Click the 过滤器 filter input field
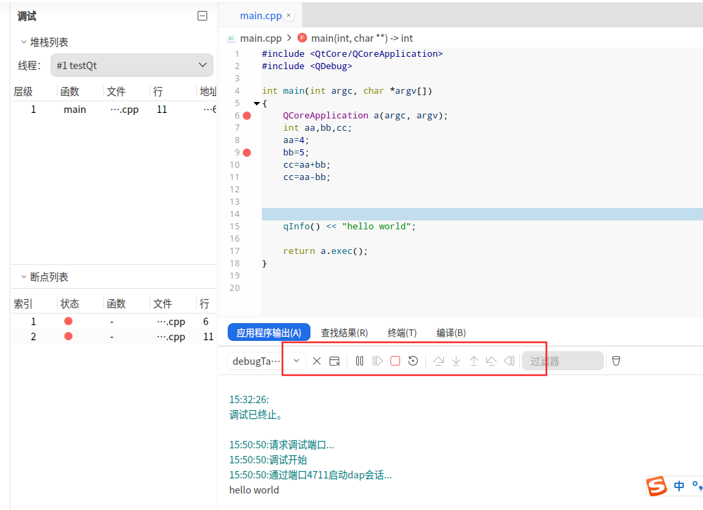Screen dimensions: 703x510 (x=563, y=361)
